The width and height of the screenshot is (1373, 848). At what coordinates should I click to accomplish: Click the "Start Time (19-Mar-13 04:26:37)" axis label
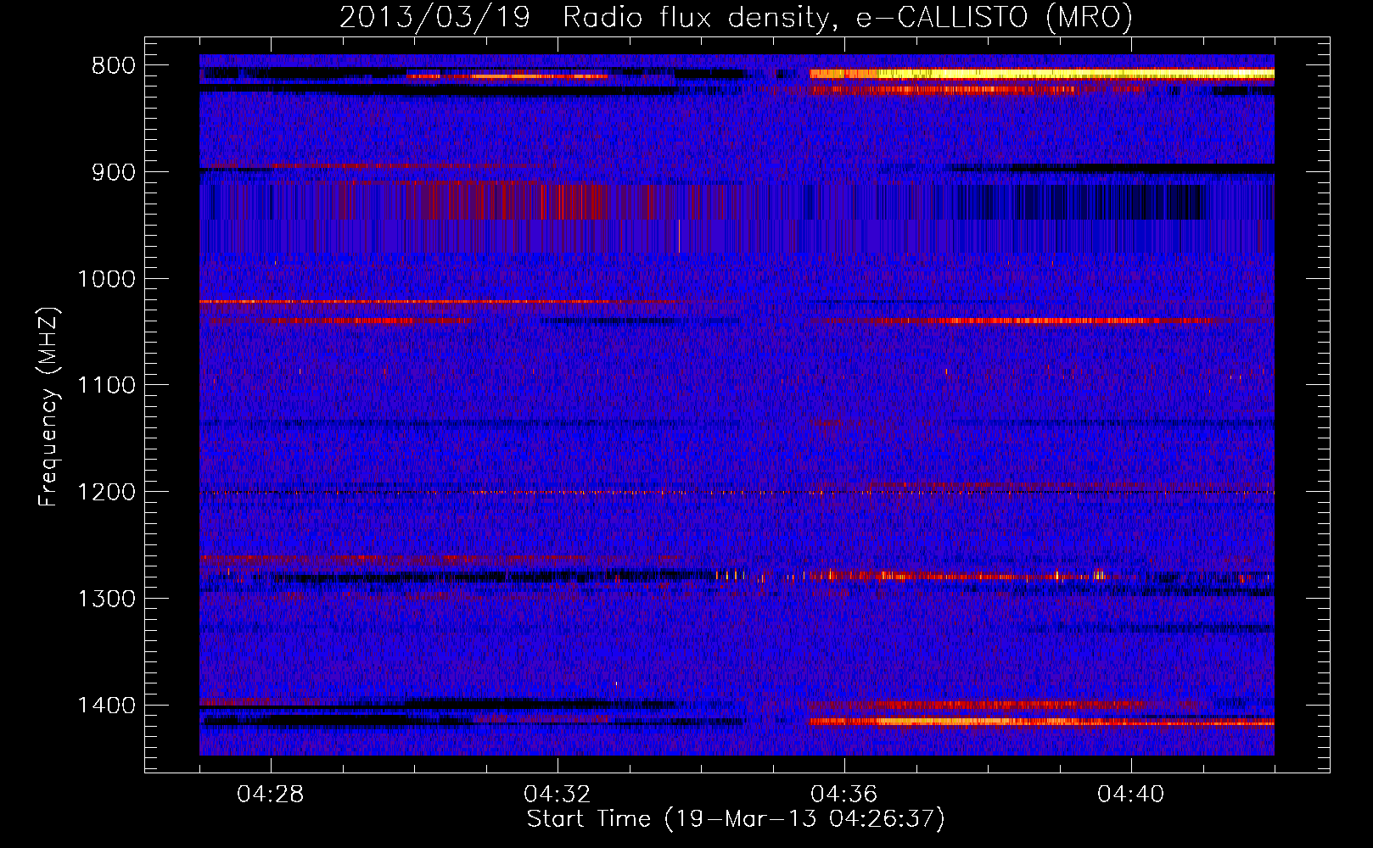736,819
